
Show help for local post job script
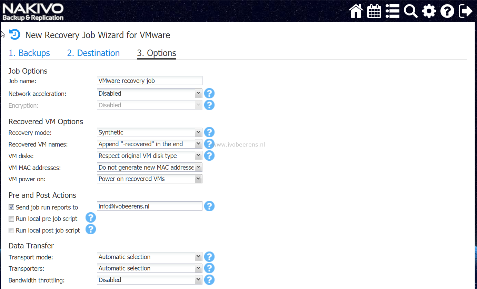(x=91, y=229)
